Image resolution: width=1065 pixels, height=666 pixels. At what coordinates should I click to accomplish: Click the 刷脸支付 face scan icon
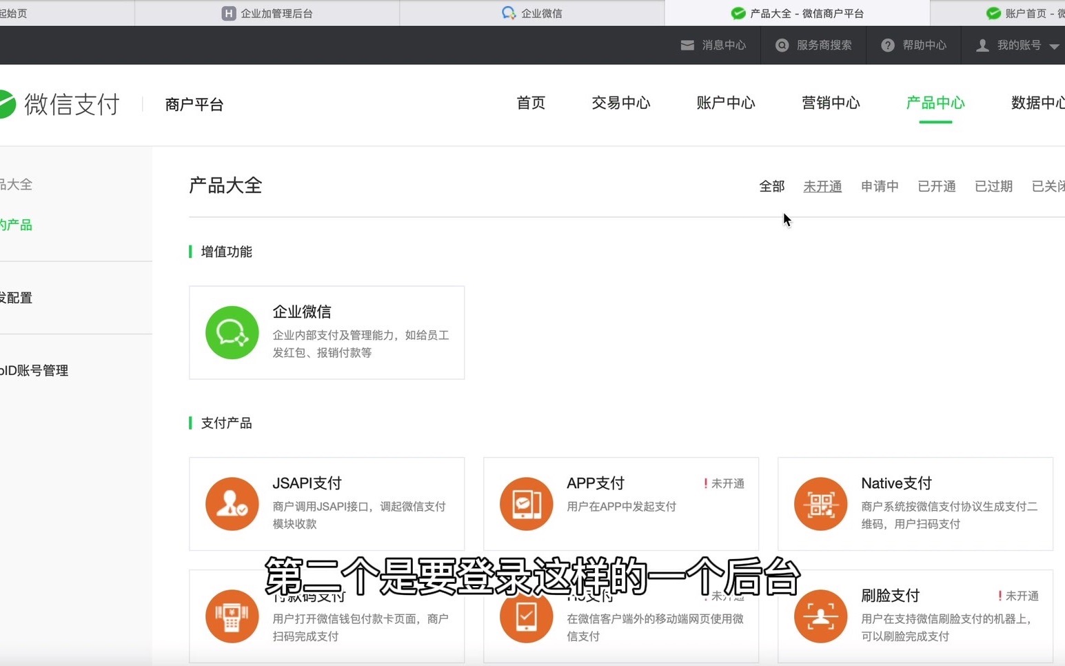click(820, 616)
